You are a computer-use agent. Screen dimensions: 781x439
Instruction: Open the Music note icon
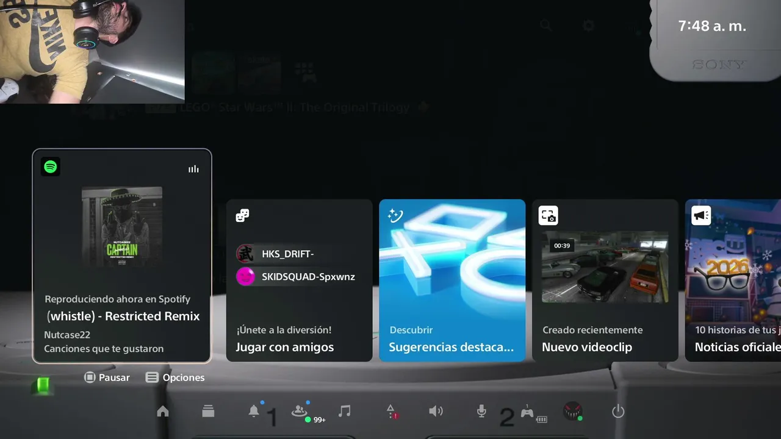345,412
